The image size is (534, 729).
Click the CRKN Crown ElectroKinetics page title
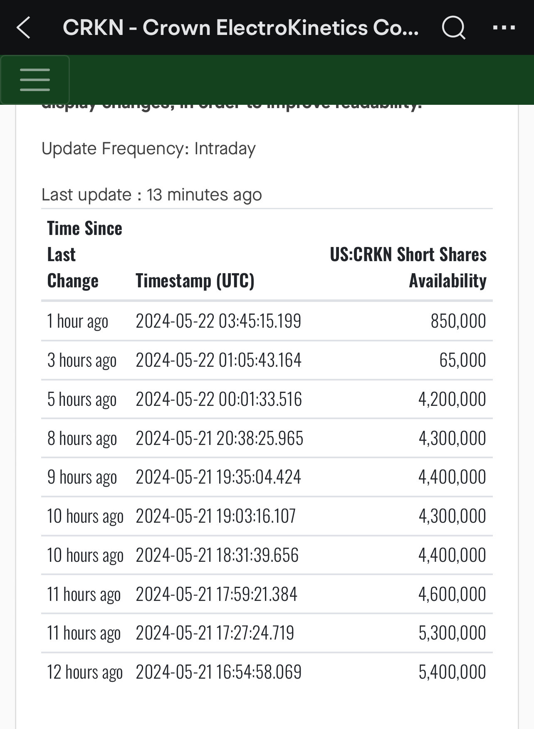point(240,28)
